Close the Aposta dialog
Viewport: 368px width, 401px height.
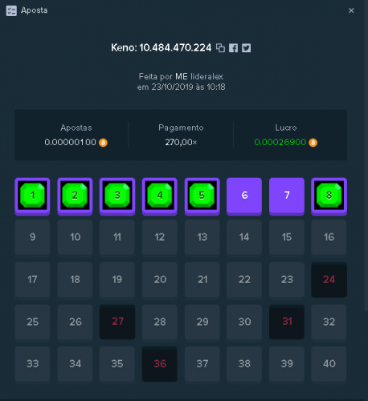[x=351, y=10]
